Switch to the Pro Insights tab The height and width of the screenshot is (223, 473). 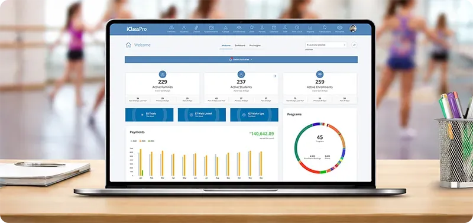(x=255, y=46)
